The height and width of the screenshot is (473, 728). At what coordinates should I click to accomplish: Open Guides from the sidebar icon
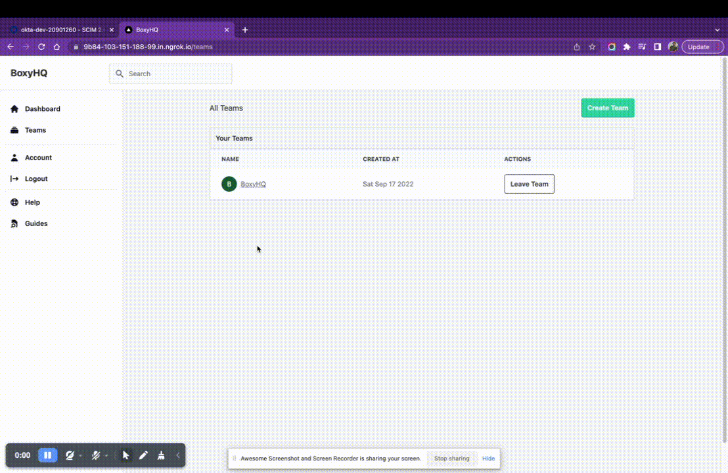(x=14, y=223)
